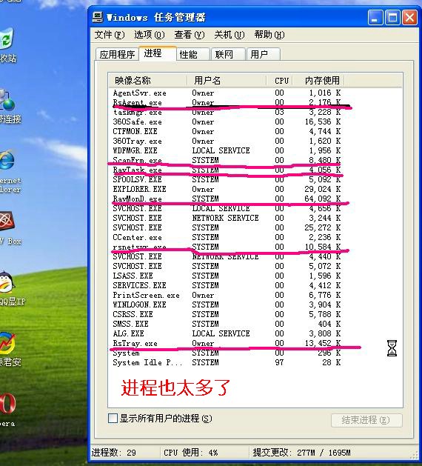
Task: Click SVCHOST.EXE row with 3,244 K
Action: 227,218
